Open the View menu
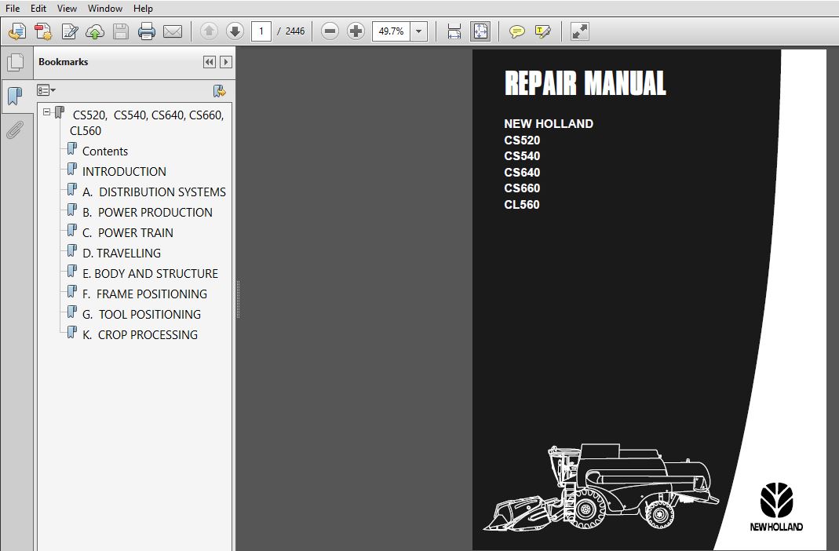The height and width of the screenshot is (551, 839). 67,9
